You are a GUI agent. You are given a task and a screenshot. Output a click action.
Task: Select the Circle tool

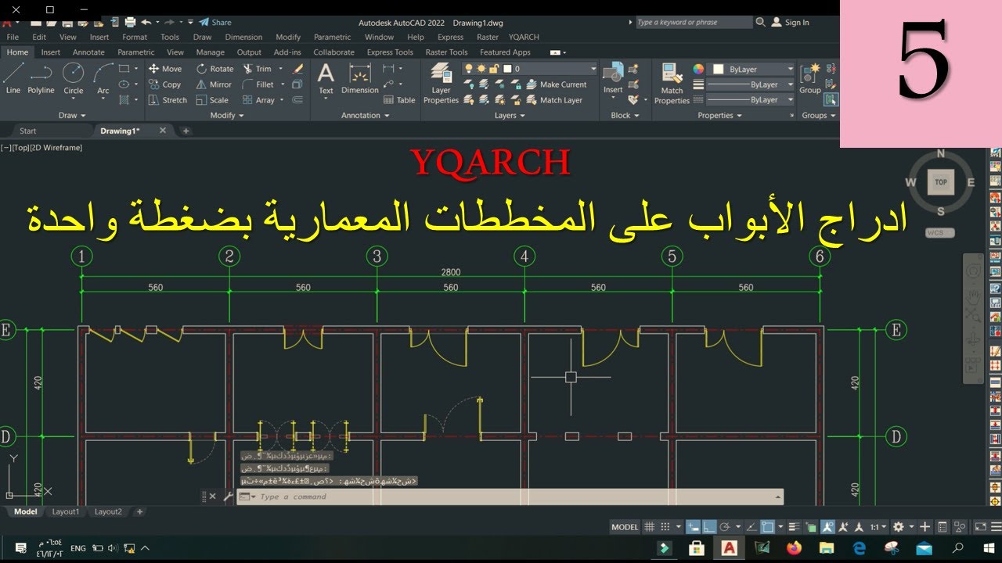tap(73, 79)
